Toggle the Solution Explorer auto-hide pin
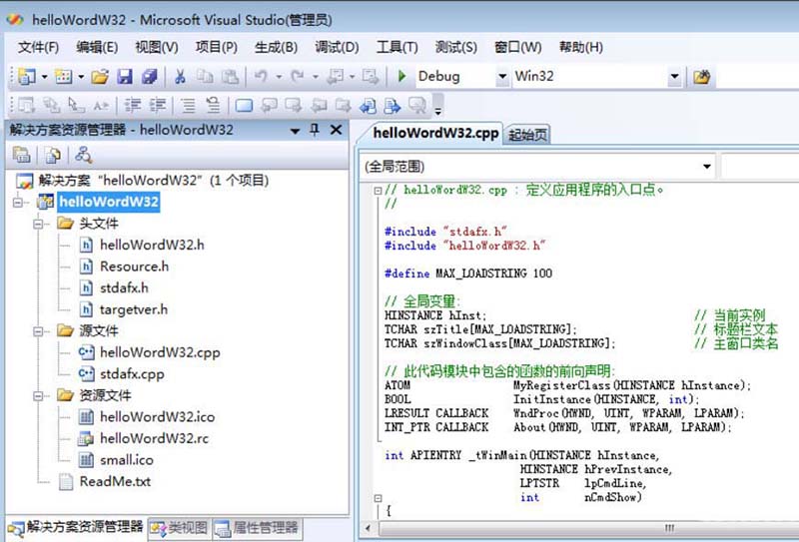Screen dimensions: 799x542 [x=315, y=130]
